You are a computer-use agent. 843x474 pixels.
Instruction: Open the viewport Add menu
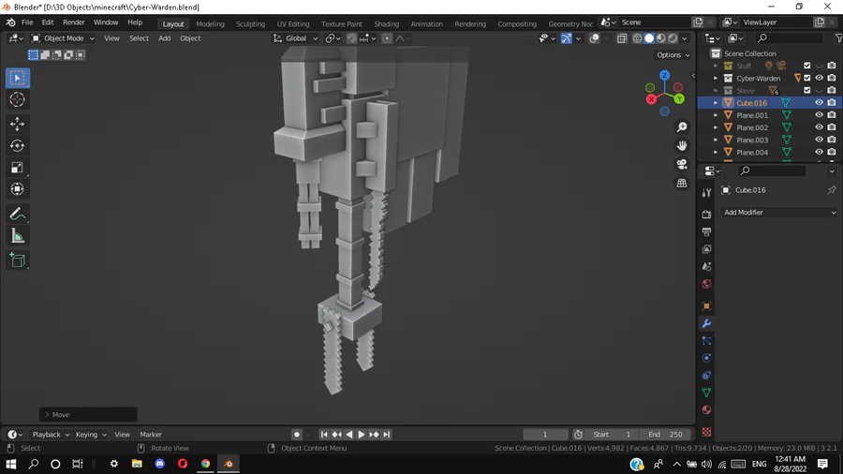(165, 38)
